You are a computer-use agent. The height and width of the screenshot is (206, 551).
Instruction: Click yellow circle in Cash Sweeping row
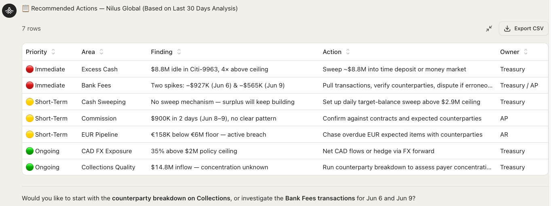30,102
